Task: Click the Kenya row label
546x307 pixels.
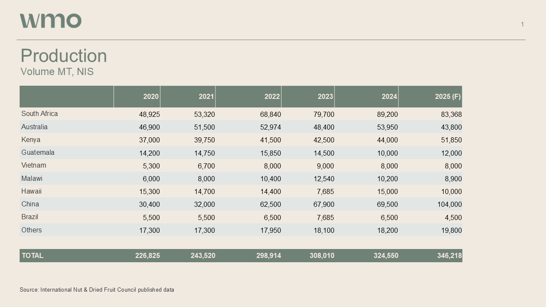Action: pos(31,140)
